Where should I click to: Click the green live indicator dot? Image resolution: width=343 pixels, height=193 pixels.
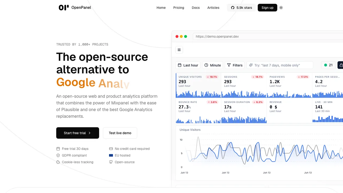point(326,65)
